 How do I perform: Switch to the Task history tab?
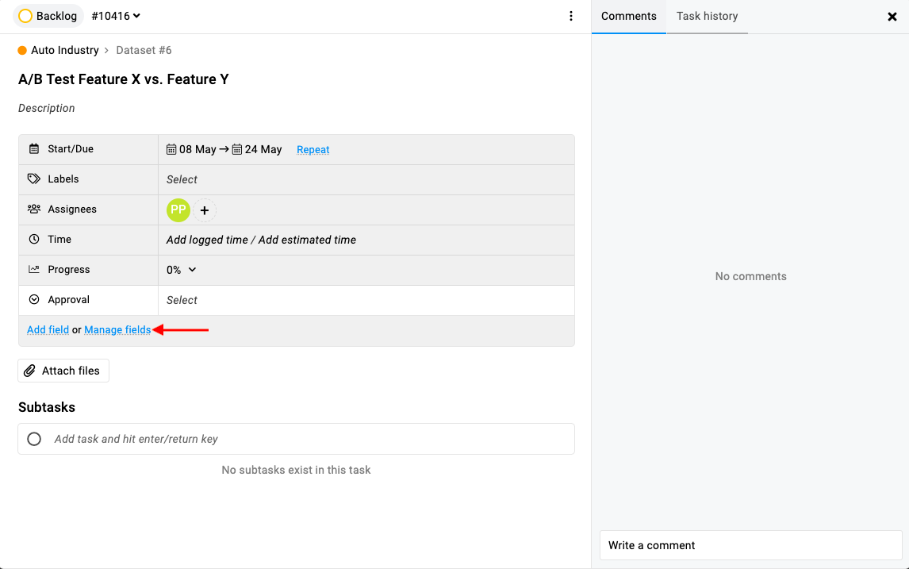(x=707, y=16)
